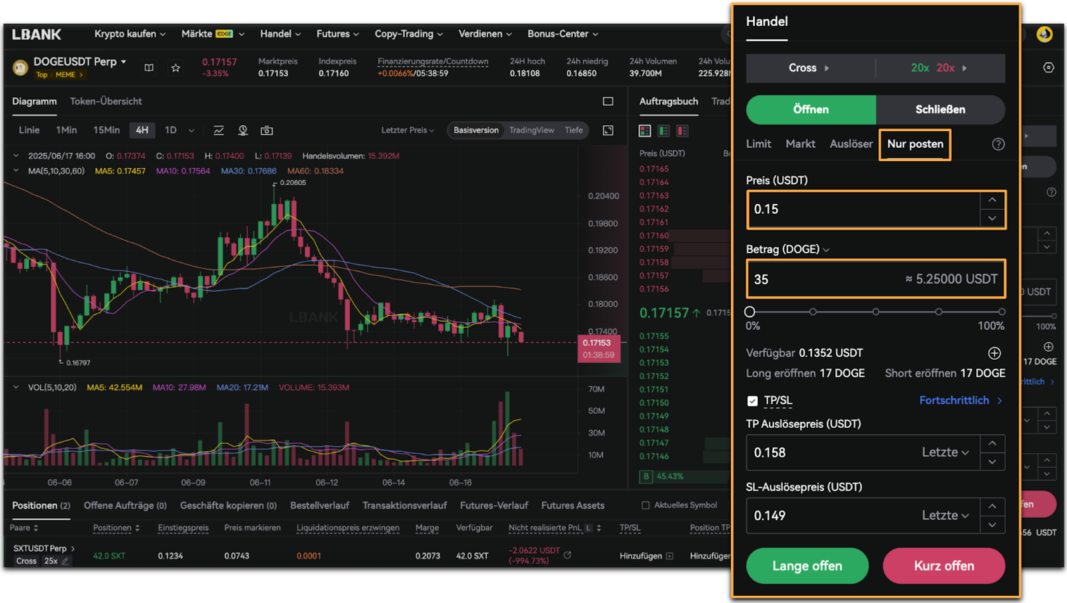
Task: Switch to the Schließen toggle
Action: pos(940,110)
